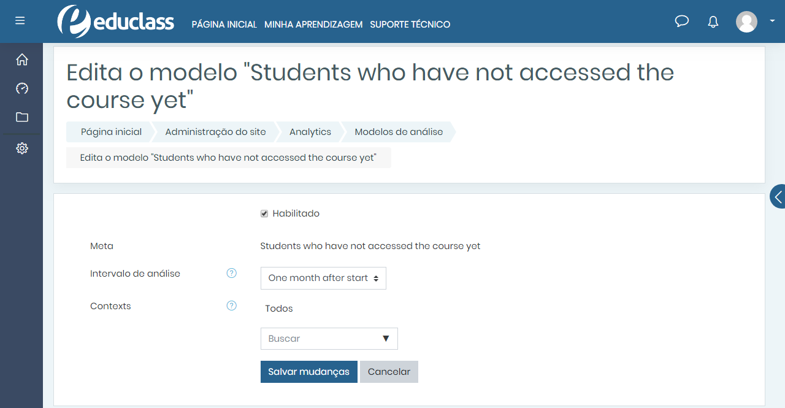Show help for Contexts
Image resolution: width=785 pixels, height=408 pixels.
point(231,305)
